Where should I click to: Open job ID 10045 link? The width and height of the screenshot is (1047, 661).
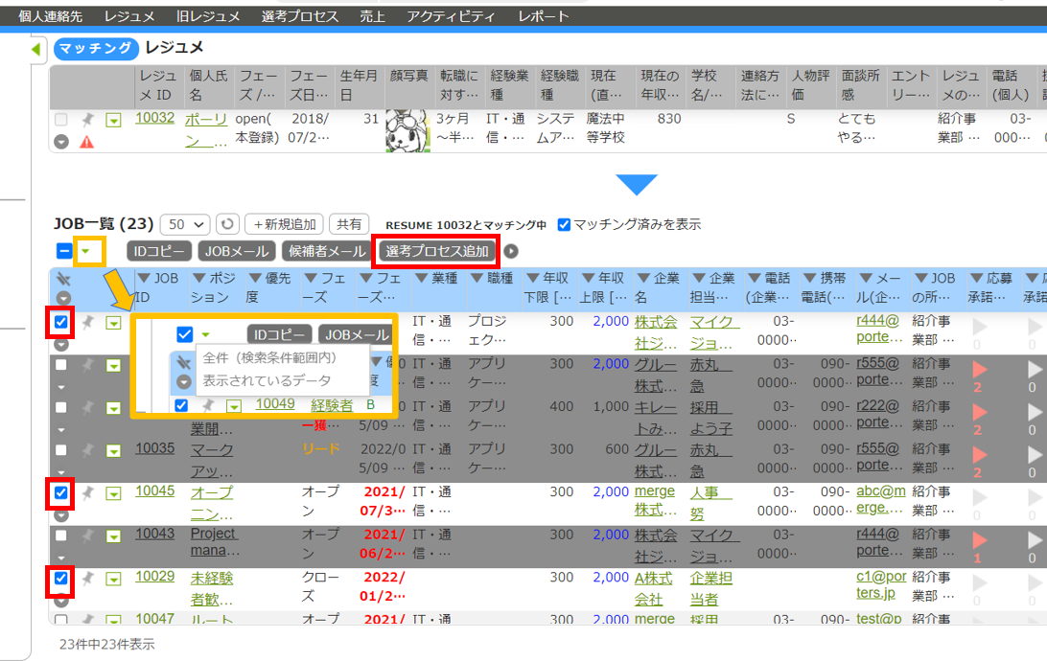(x=154, y=490)
